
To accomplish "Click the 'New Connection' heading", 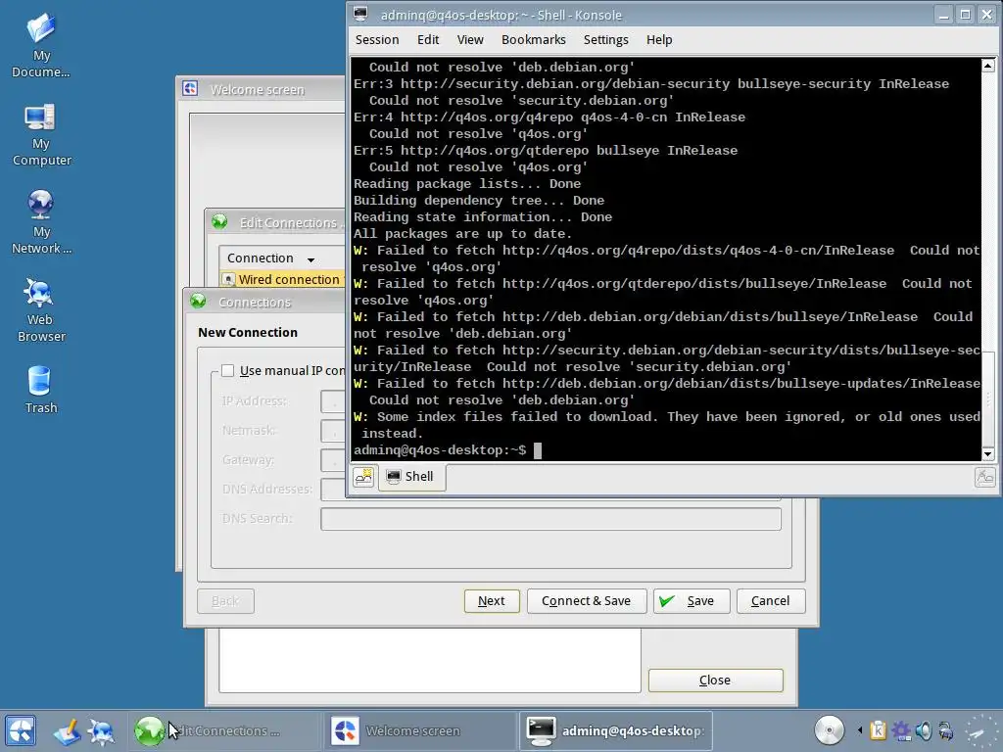I will point(248,333).
